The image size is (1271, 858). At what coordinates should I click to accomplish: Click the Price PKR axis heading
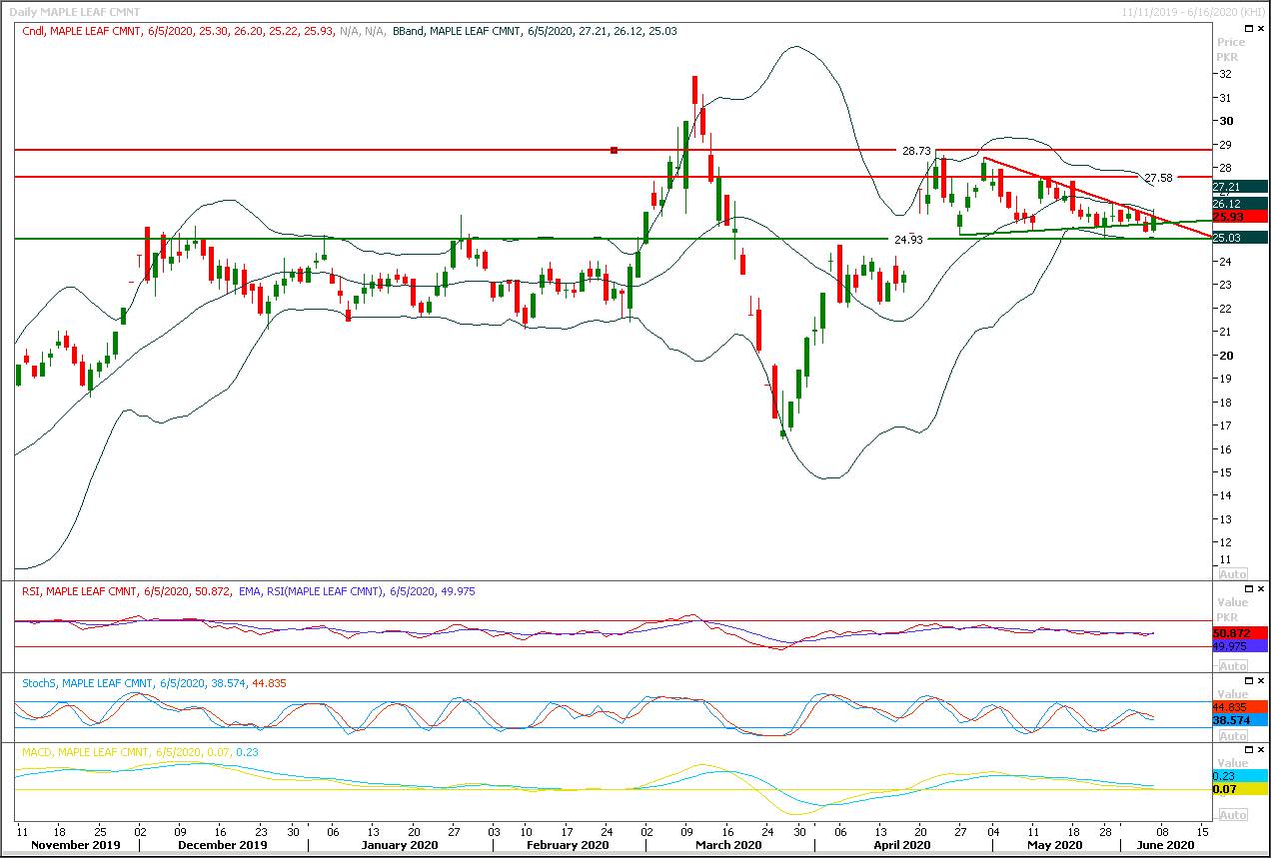pyautogui.click(x=1231, y=50)
